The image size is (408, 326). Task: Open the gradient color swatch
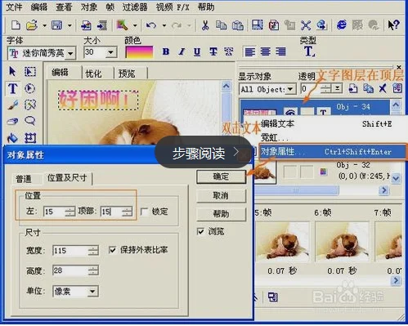coord(139,52)
